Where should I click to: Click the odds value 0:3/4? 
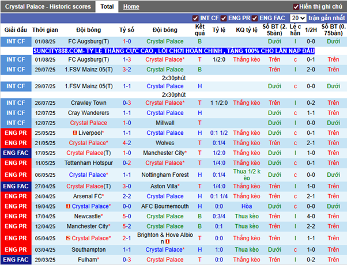pyautogui.click(x=219, y=216)
